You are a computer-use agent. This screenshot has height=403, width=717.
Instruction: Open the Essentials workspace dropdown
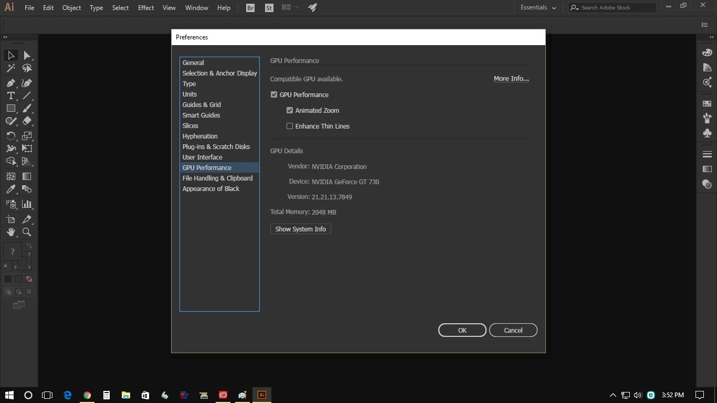pyautogui.click(x=538, y=7)
